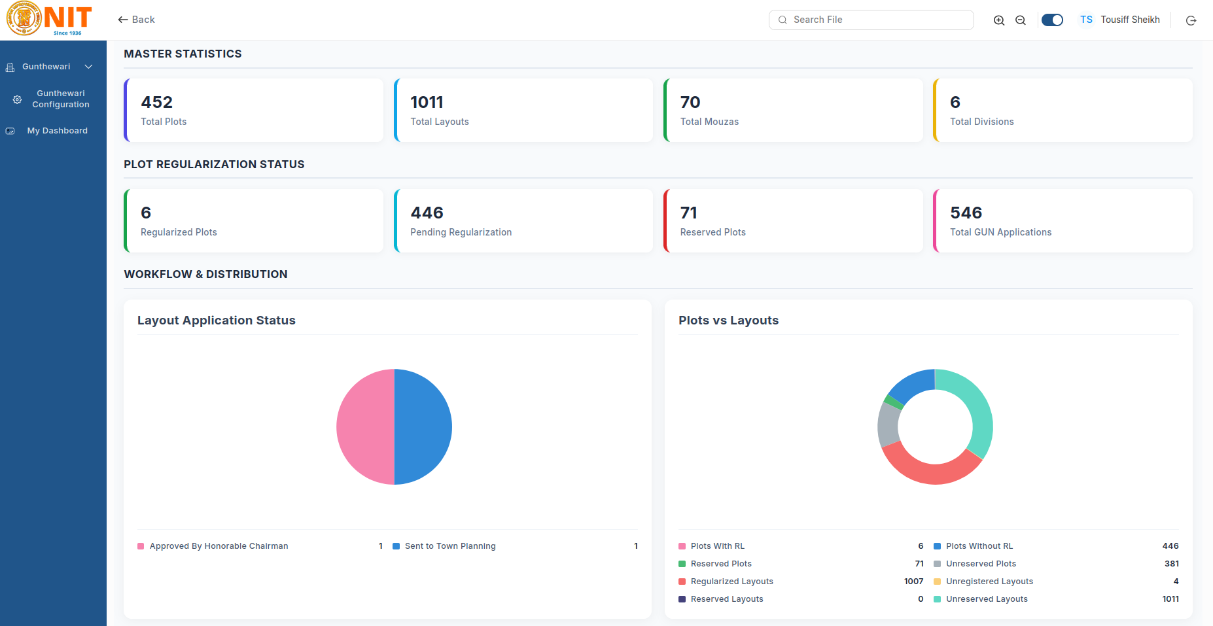Toggle Sent to Town Planning legend entry

(x=444, y=546)
